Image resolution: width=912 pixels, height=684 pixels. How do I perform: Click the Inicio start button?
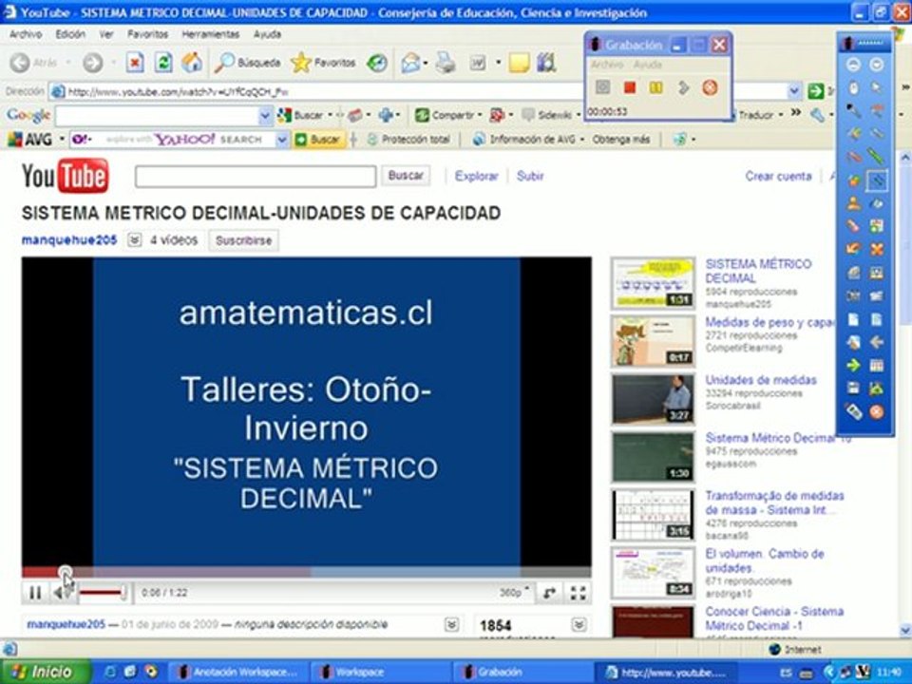45,672
